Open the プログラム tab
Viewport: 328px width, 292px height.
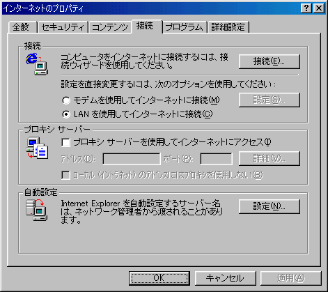185,27
